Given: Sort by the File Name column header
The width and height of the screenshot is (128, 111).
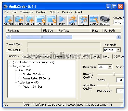Looking at the screenshot, I should tap(24, 31).
